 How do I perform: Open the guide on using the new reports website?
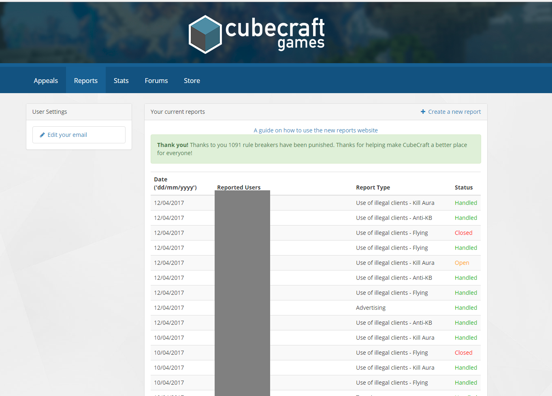point(315,130)
